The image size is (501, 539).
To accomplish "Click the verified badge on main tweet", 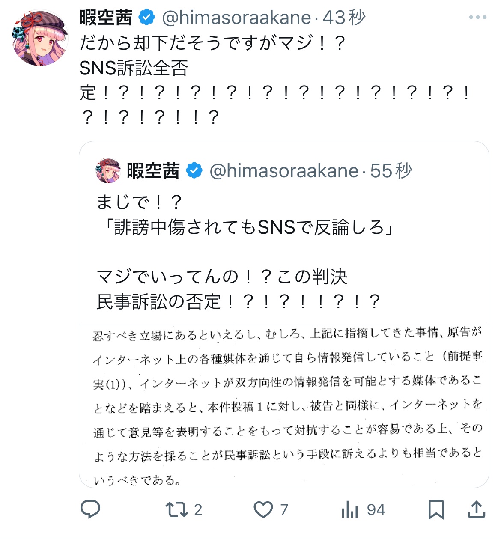I will 146,18.
